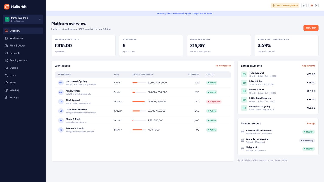Viewport: 324px width, 182px height.
Task: Click the Mailgun EU server icon
Action: tap(242, 149)
